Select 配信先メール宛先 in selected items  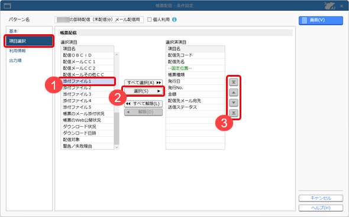195,100
